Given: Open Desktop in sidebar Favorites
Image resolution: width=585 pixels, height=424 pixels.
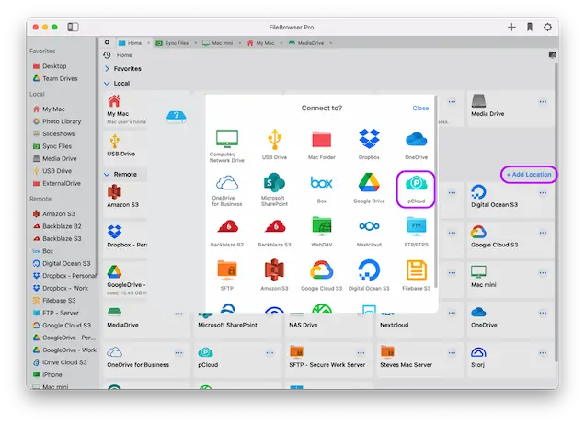Looking at the screenshot, I should [x=50, y=66].
